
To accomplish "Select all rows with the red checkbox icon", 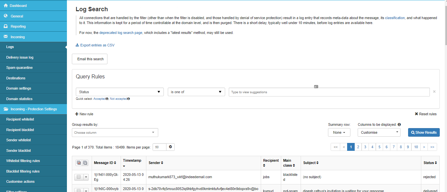I will (78, 163).
